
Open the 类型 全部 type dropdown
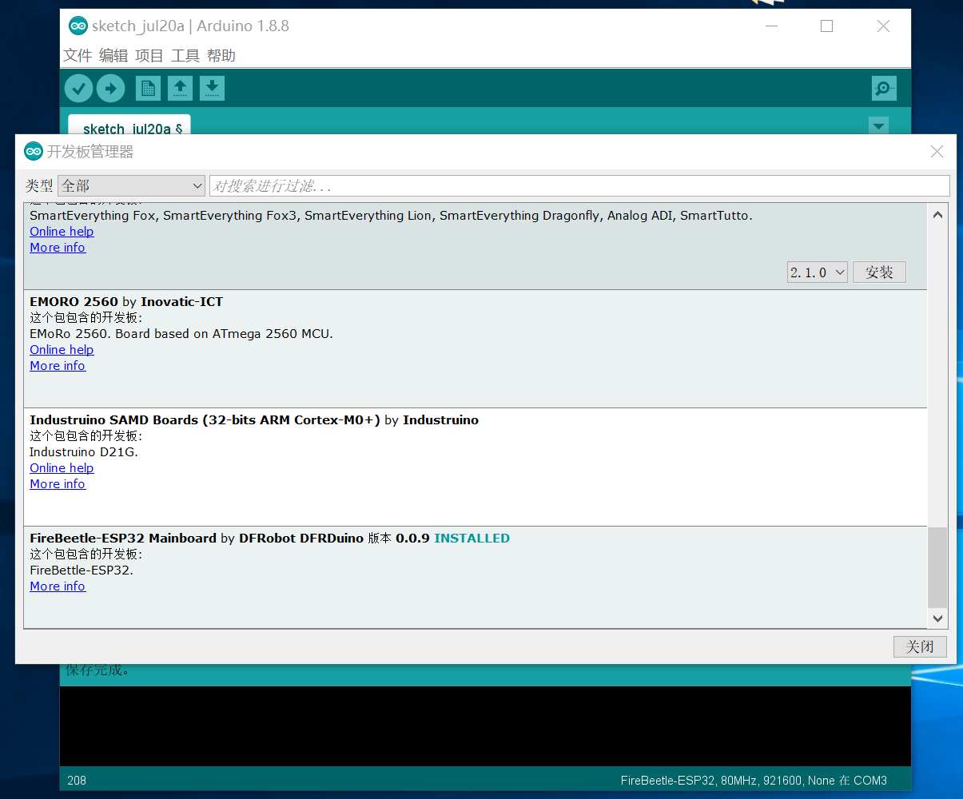click(x=132, y=185)
